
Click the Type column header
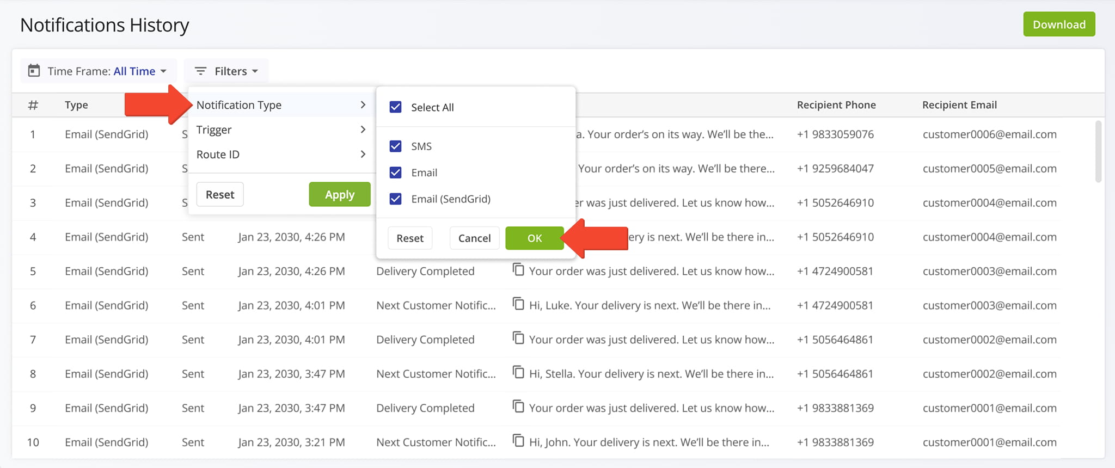76,105
